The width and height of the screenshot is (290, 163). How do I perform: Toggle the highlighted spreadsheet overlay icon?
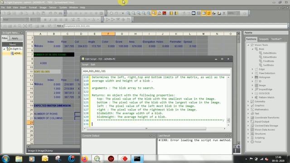(203, 13)
